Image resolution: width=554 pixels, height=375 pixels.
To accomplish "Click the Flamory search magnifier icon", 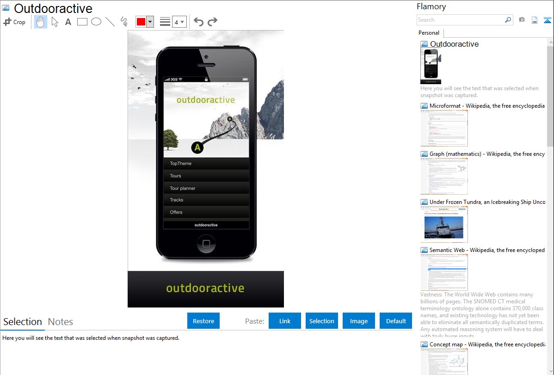I will [508, 20].
